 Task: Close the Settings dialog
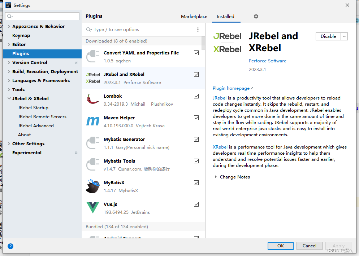point(347,5)
